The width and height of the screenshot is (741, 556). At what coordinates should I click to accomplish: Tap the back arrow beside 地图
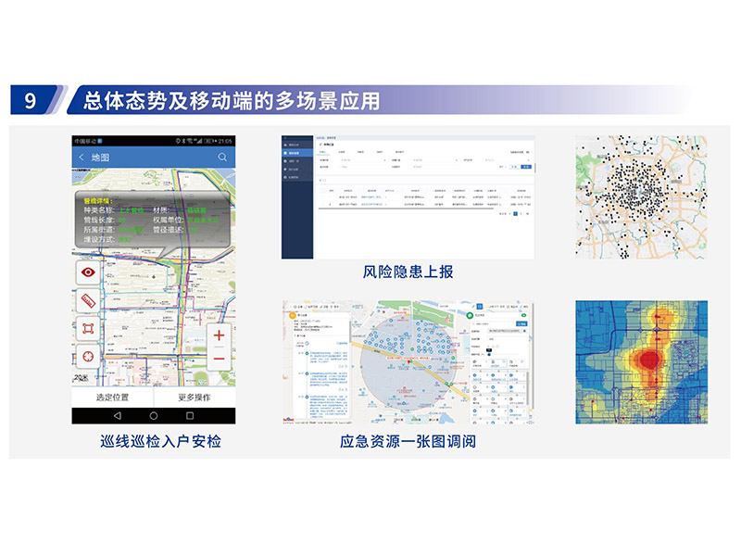click(82, 158)
